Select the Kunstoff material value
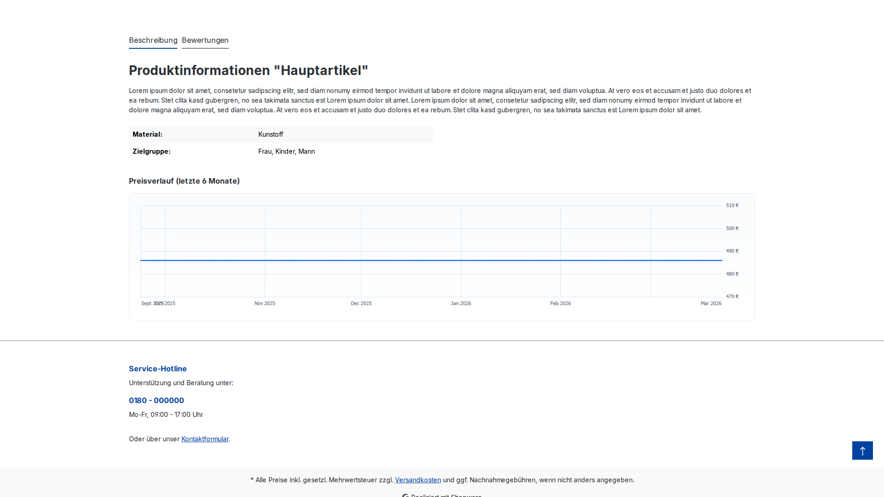Image resolution: width=884 pixels, height=497 pixels. [x=271, y=134]
